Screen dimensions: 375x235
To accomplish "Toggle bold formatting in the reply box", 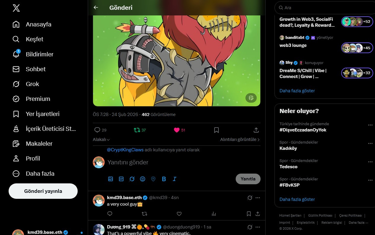I will click(x=164, y=179).
